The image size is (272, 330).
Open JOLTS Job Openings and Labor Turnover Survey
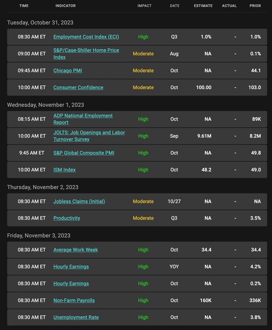[89, 136]
